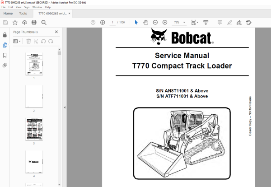Add a comment with sticky note icon
The width and height of the screenshot is (271, 187).
pyautogui.click(x=220, y=23)
